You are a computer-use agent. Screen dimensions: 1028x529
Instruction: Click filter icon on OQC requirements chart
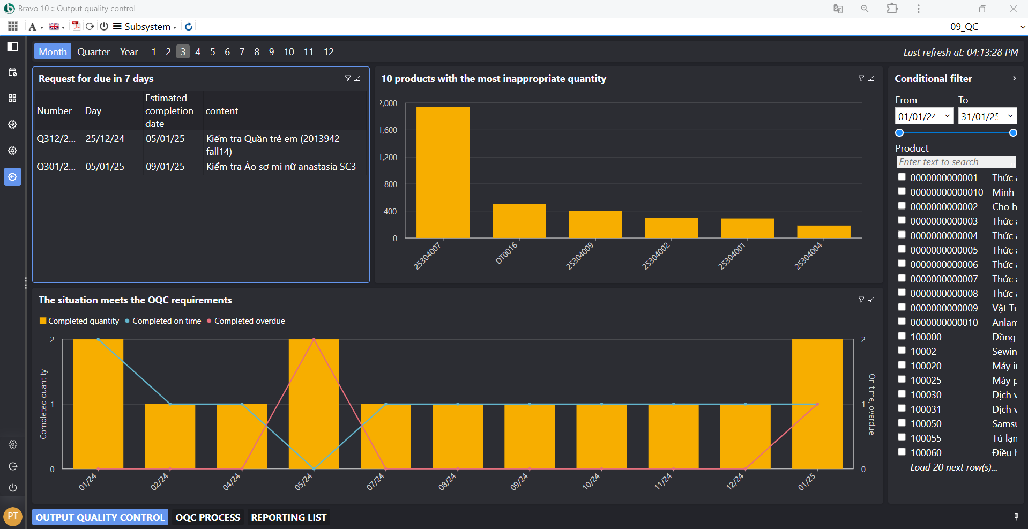(x=861, y=300)
